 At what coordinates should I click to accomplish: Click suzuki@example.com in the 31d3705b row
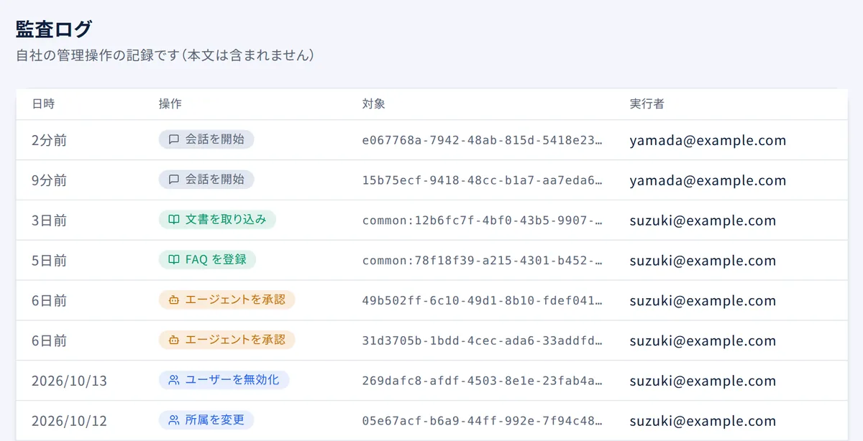[x=703, y=341]
